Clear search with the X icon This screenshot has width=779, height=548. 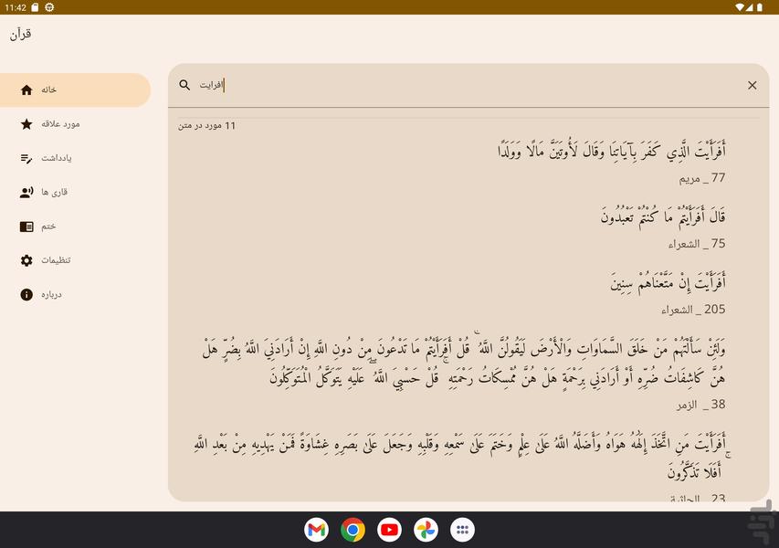tap(753, 86)
